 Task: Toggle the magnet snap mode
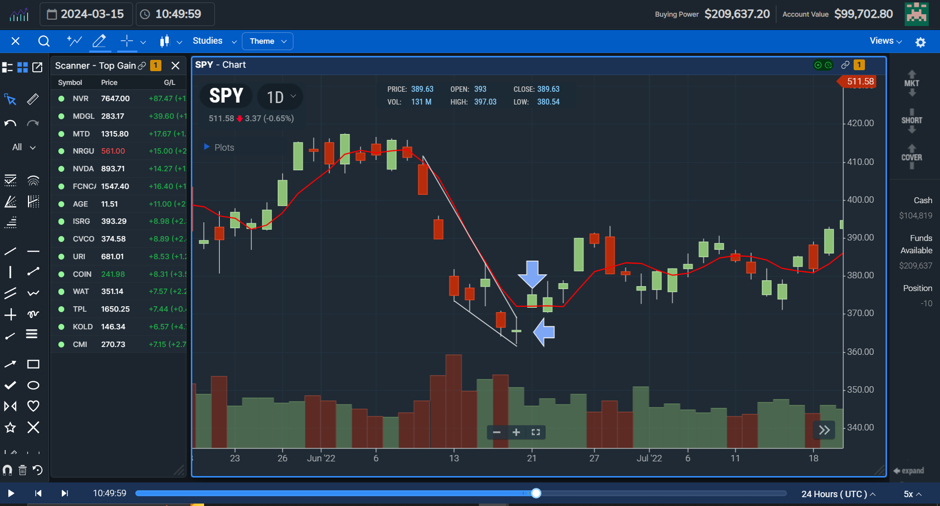click(x=7, y=470)
